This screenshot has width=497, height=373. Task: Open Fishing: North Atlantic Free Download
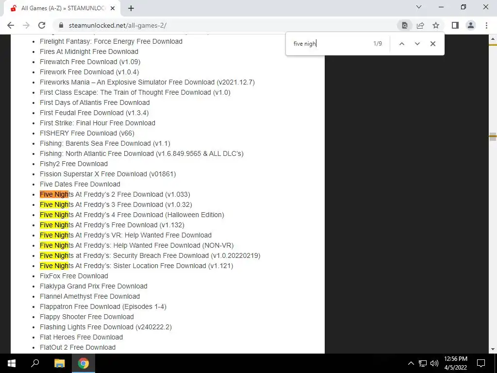142,153
